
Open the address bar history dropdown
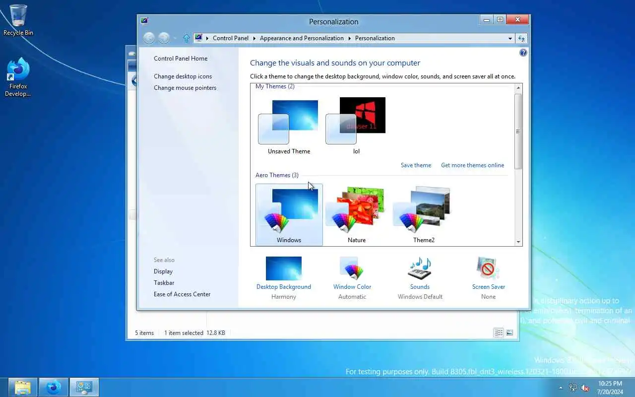click(x=510, y=38)
